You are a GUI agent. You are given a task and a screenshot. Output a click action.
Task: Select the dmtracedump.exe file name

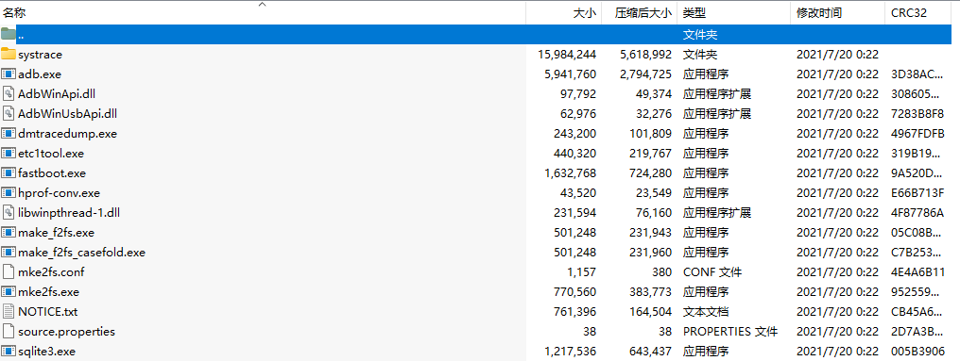click(67, 133)
